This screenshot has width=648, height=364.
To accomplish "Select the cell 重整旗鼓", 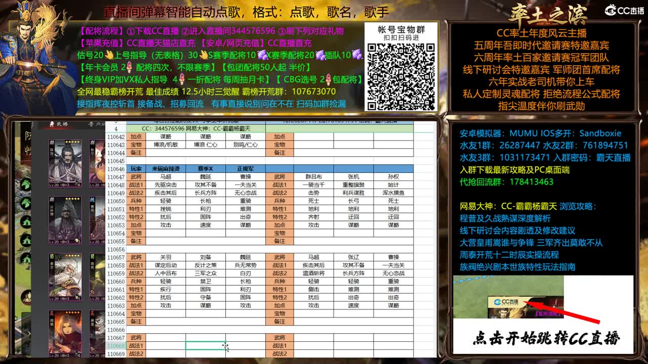I will (x=353, y=185).
